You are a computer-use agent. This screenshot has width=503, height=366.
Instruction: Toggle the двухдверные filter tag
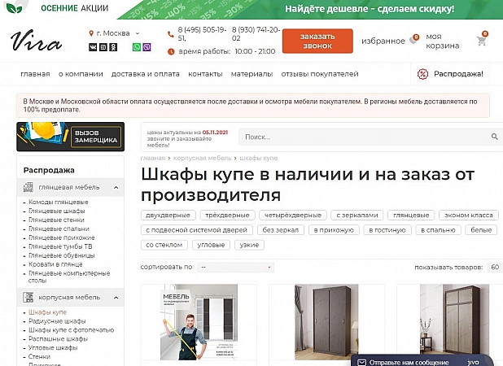169,216
